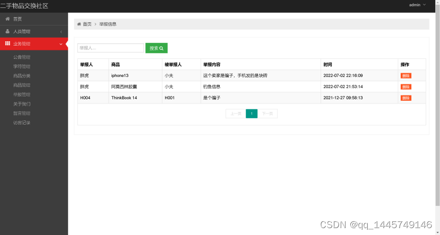Delete the 阿莫西林胶囊 report row
440x235 pixels.
[x=406, y=87]
